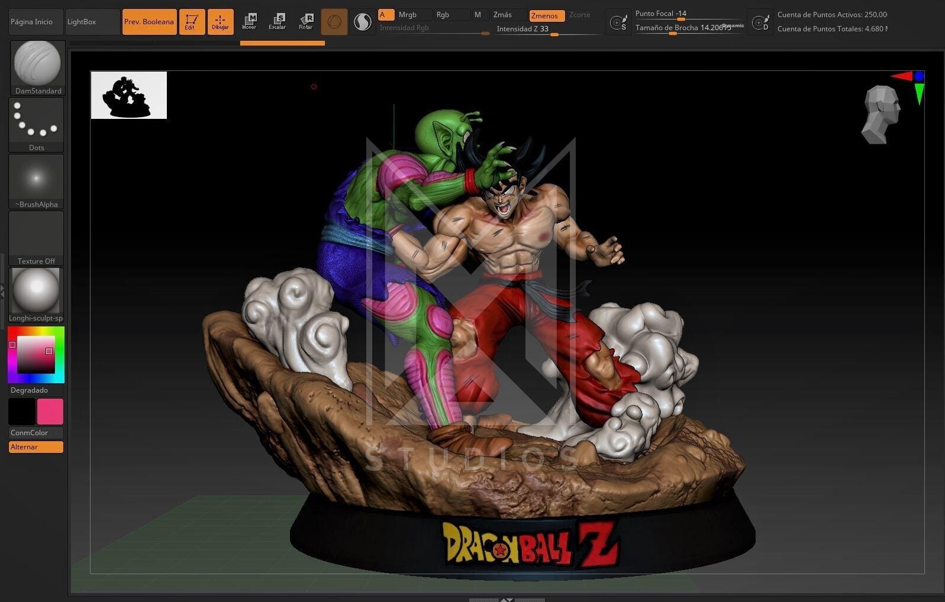The height and width of the screenshot is (602, 945).
Task: Click the brush size S icon
Action: [x=618, y=22]
